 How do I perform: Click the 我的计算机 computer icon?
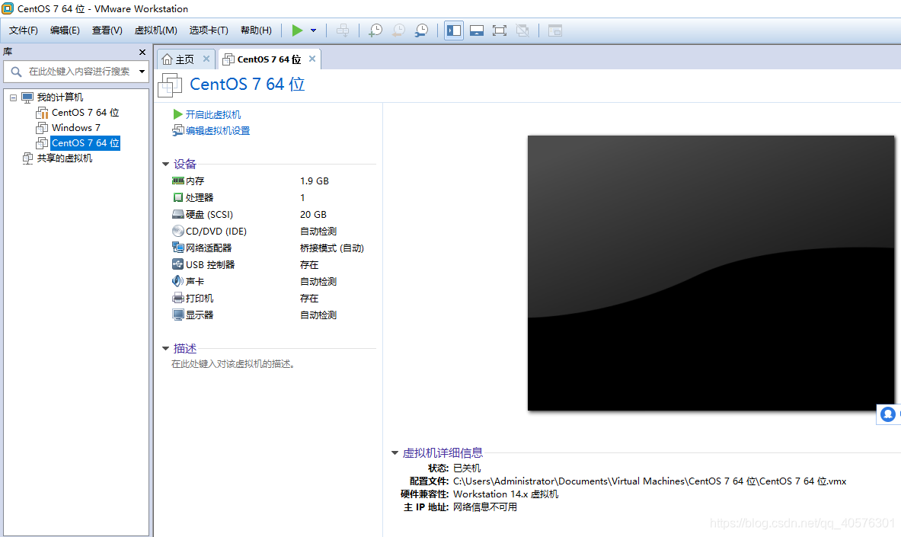tap(27, 97)
